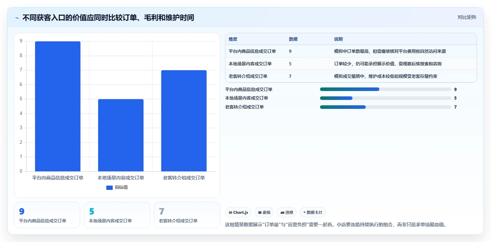This screenshot has height=242, width=491.
Task: Click the 平台内商品信息成交订单 bar in chart
Action: (x=58, y=106)
